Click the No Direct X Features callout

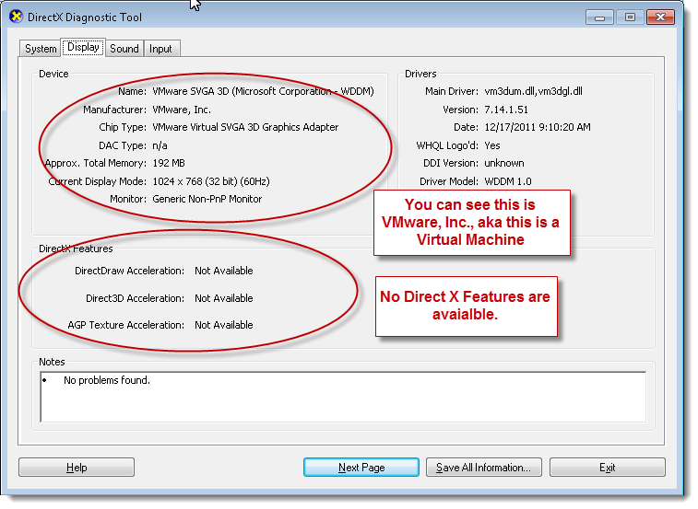465,306
